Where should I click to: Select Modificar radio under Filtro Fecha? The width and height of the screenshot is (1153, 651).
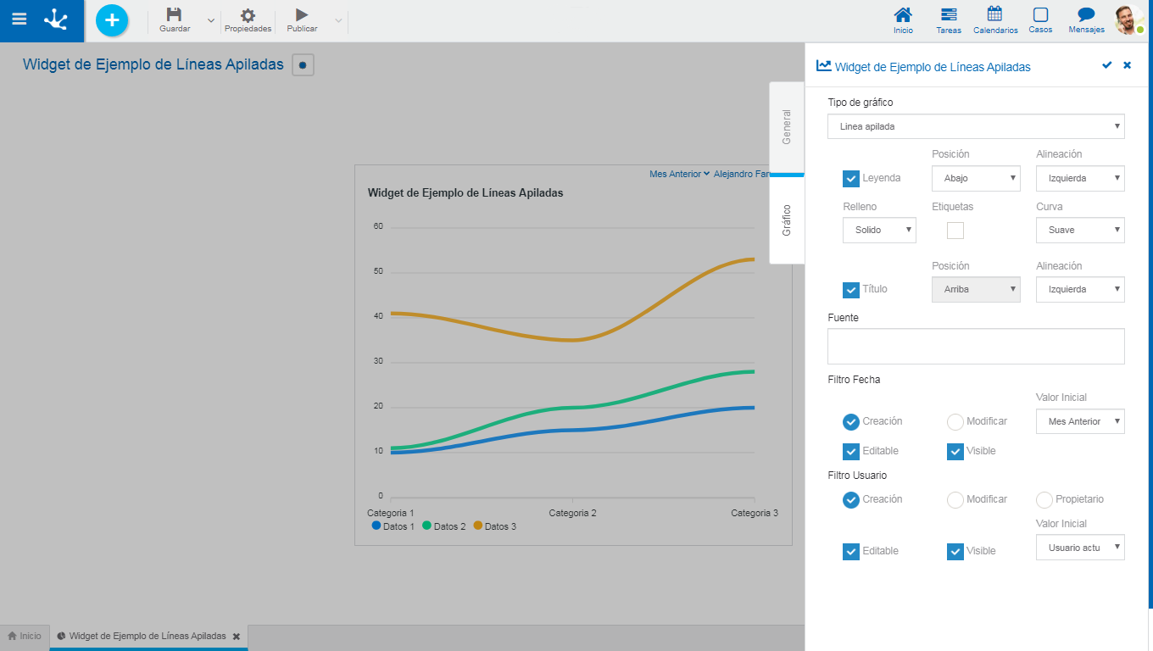[x=955, y=421]
